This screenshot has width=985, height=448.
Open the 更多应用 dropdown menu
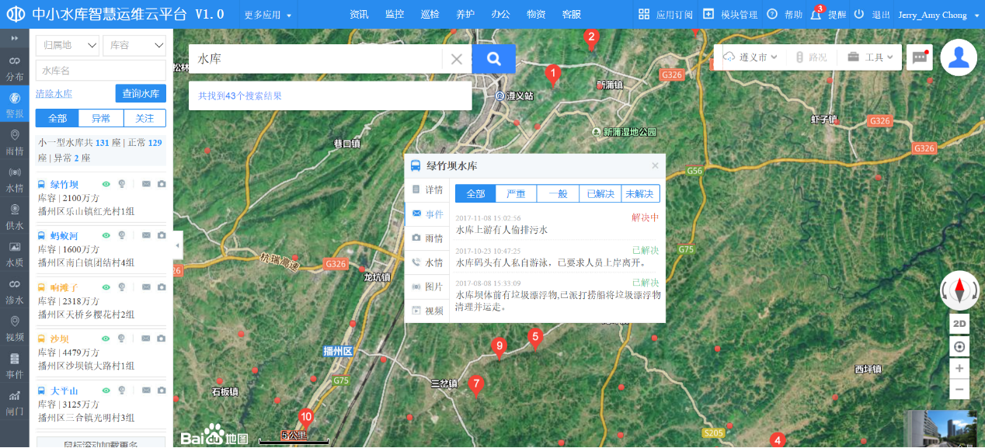pos(268,15)
